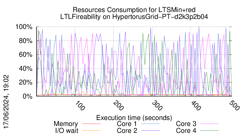Click the green Core 4 legend line sample
Screen dimensions: 244x136
(210, 131)
